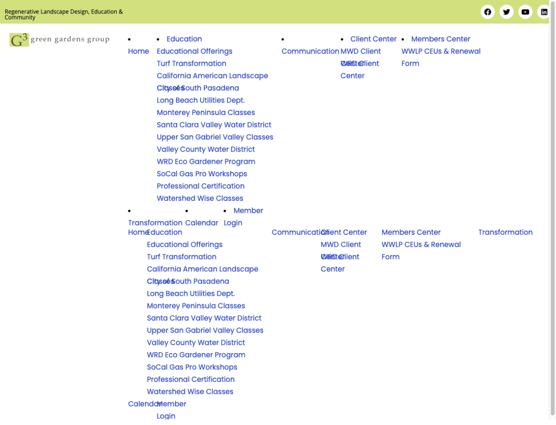The width and height of the screenshot is (556, 425).
Task: Open City of South Pasadena in bulleted menu
Action: click(x=198, y=88)
